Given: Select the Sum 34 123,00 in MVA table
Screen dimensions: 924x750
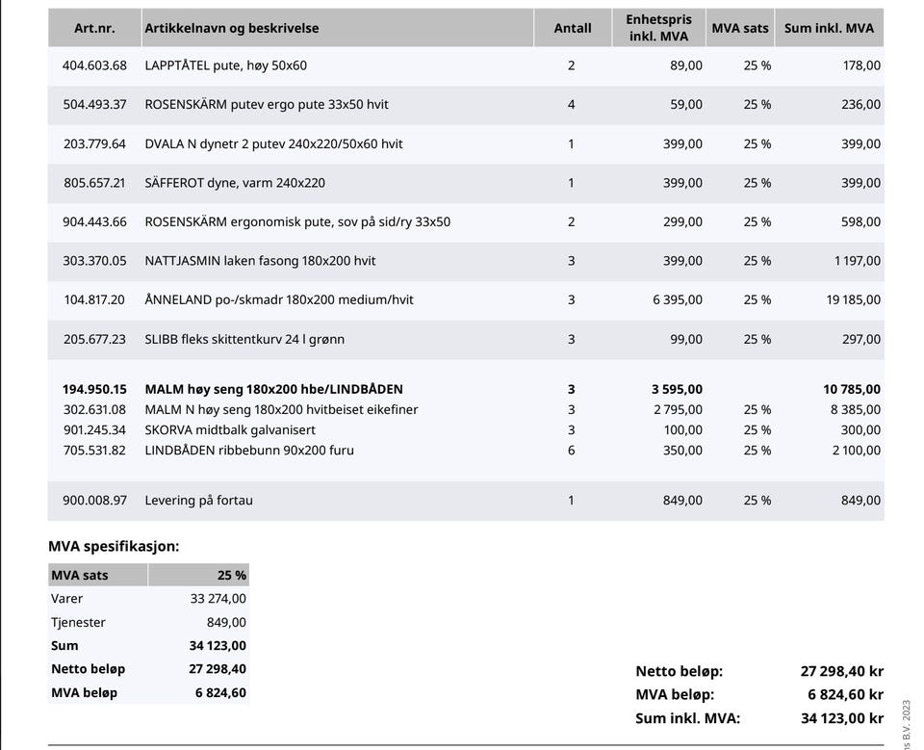Looking at the screenshot, I should click(x=218, y=646).
